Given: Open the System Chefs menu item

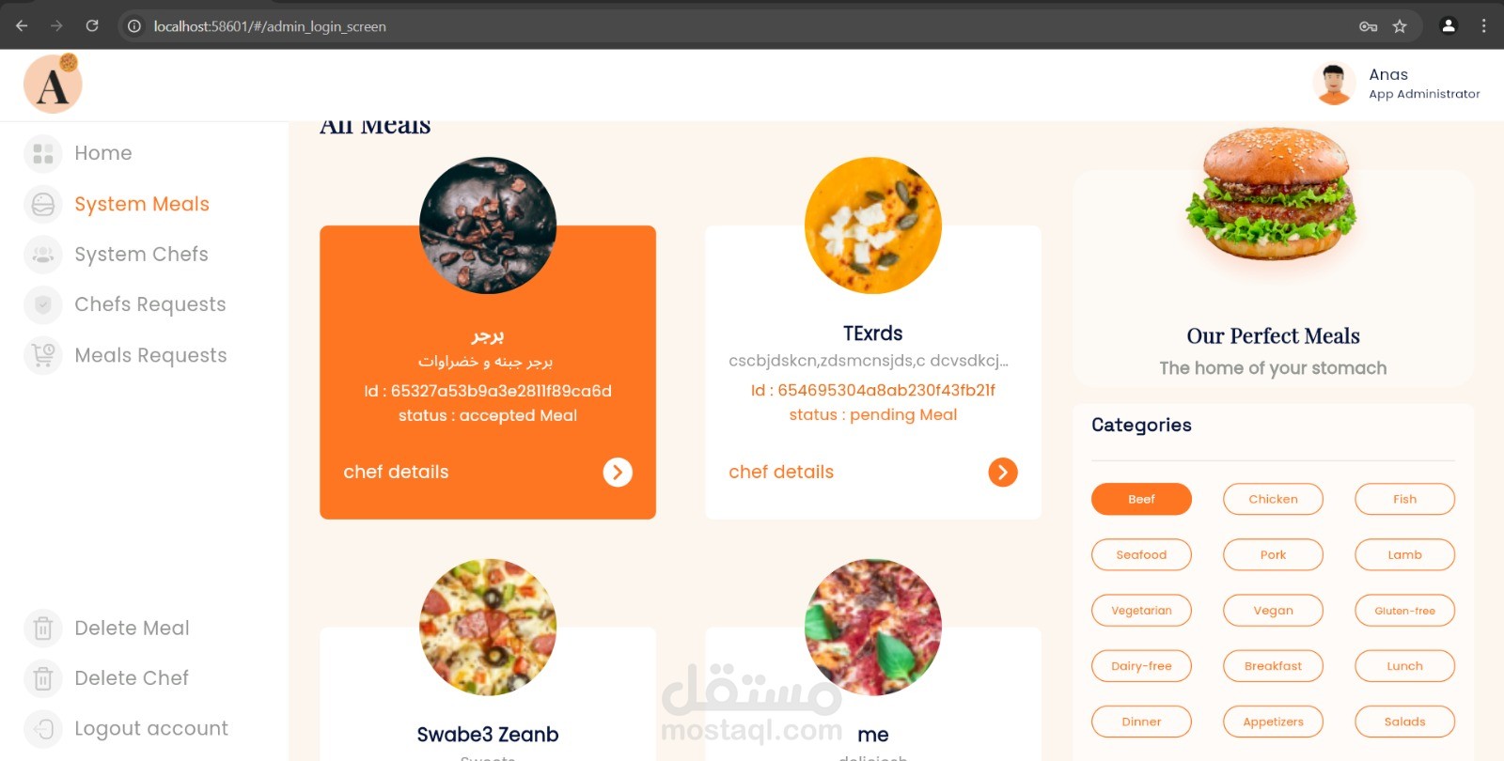Looking at the screenshot, I should coord(141,255).
